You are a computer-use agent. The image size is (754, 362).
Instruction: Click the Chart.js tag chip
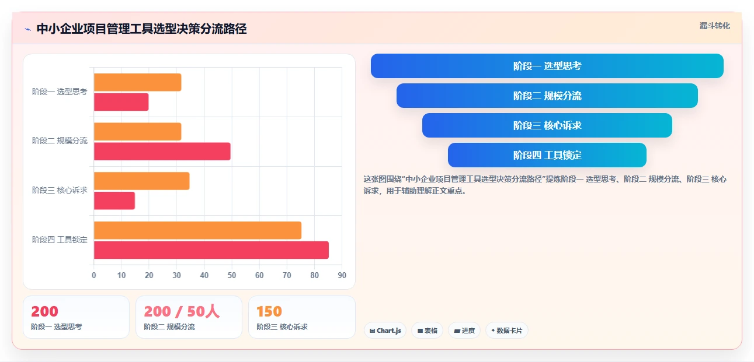coord(385,331)
